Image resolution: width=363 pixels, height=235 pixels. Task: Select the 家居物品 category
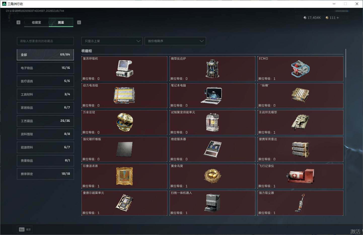[x=45, y=108]
